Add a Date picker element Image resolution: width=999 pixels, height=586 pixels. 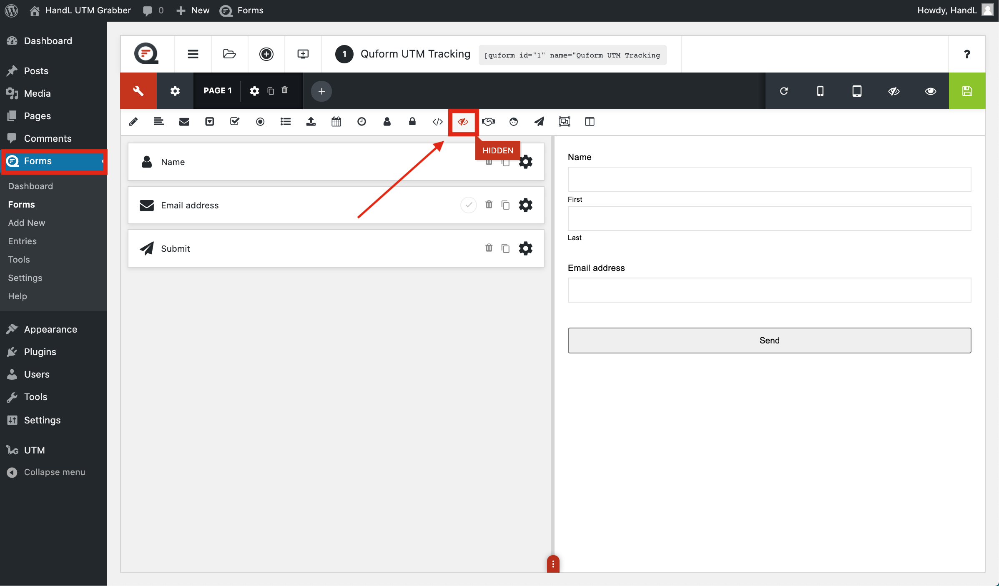pyautogui.click(x=336, y=122)
